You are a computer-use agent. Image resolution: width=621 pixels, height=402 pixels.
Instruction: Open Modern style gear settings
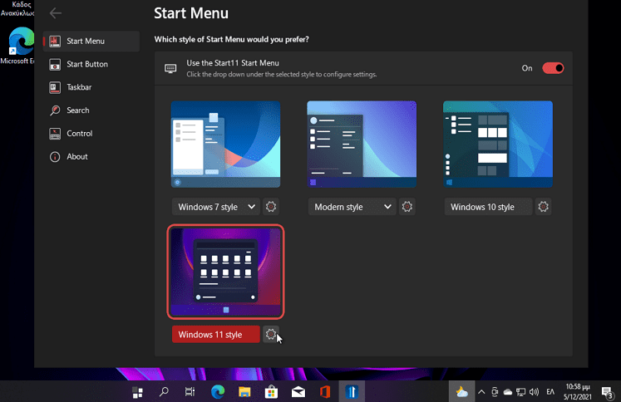[x=407, y=207]
